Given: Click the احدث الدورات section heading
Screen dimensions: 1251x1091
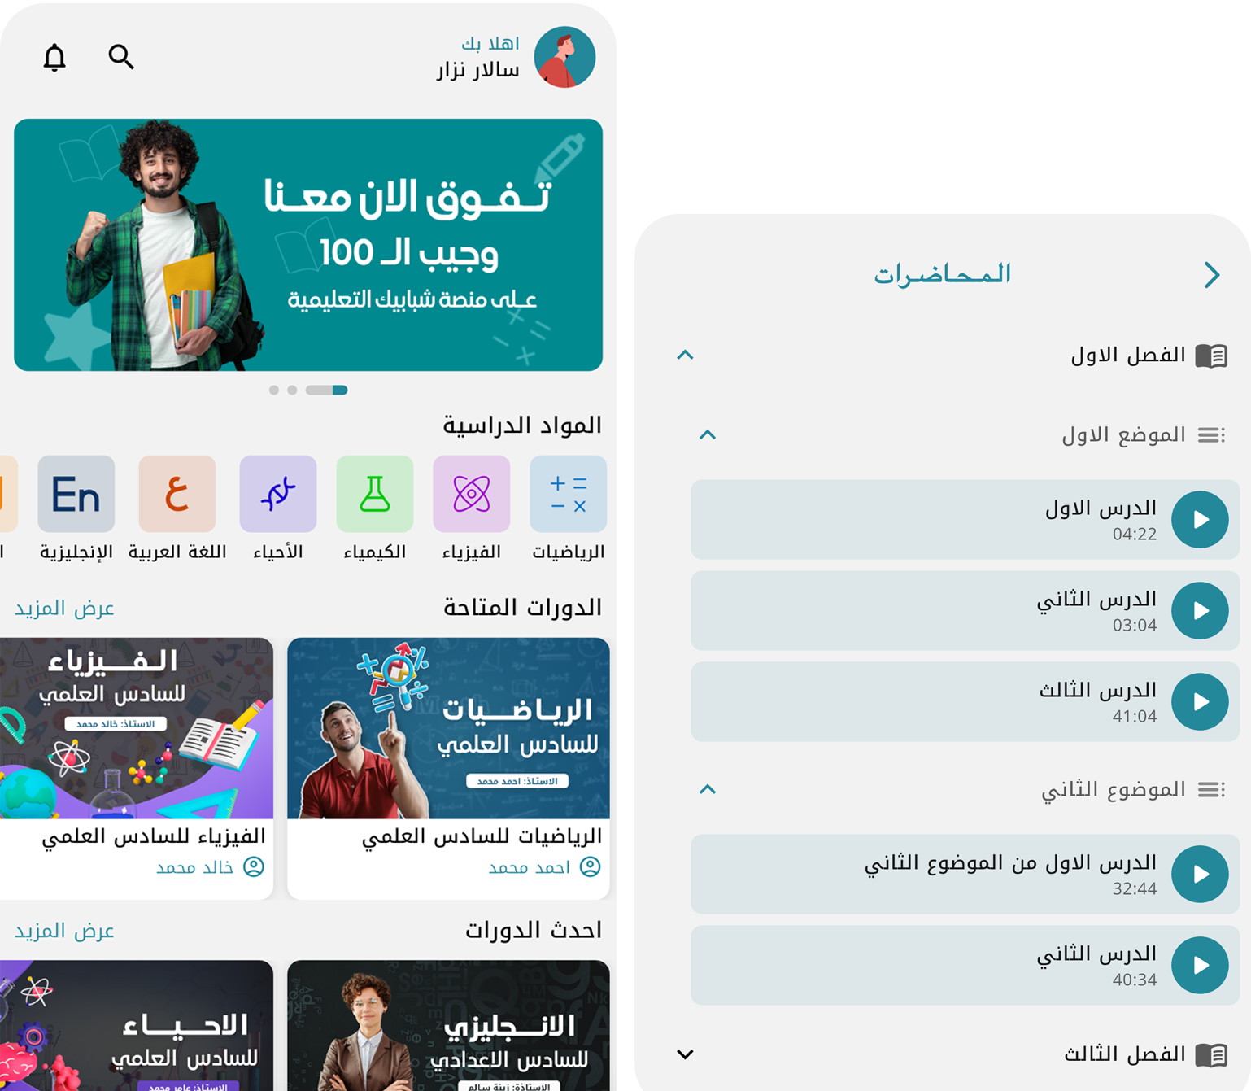Looking at the screenshot, I should 534,930.
